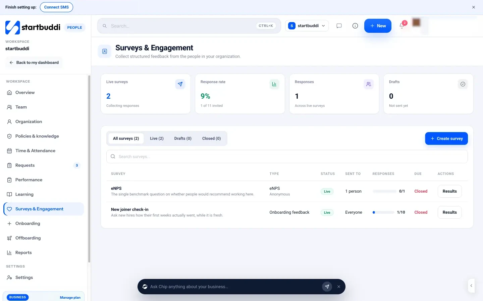Click the Response rate chart icon

click(x=274, y=84)
